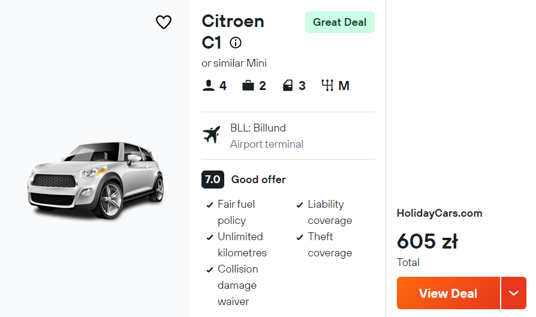Open the car image thumbnail
536x317 pixels.
96,180
